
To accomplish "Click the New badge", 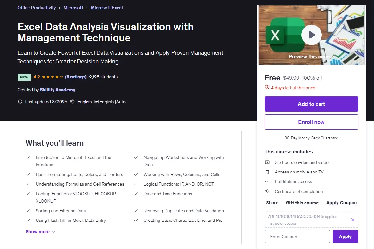I will [x=24, y=77].
